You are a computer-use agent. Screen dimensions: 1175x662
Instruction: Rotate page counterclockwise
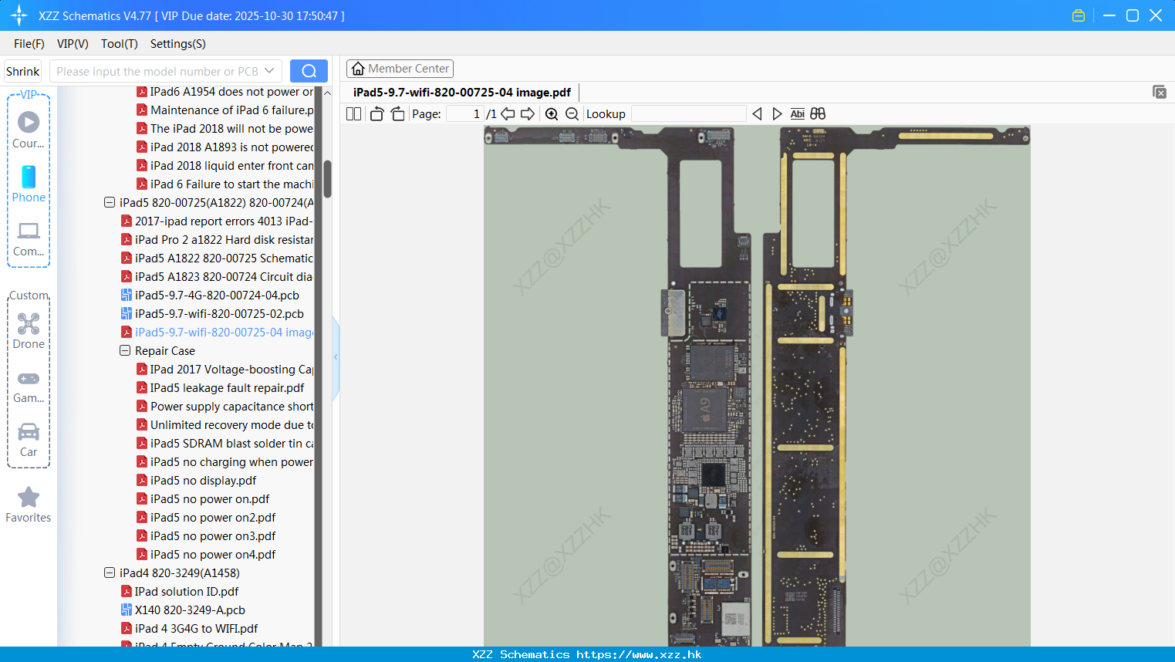(x=377, y=113)
